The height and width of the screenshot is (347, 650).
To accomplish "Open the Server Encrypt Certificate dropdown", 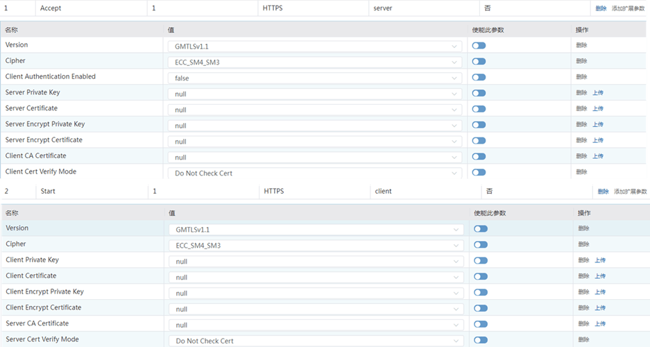I will [315, 142].
